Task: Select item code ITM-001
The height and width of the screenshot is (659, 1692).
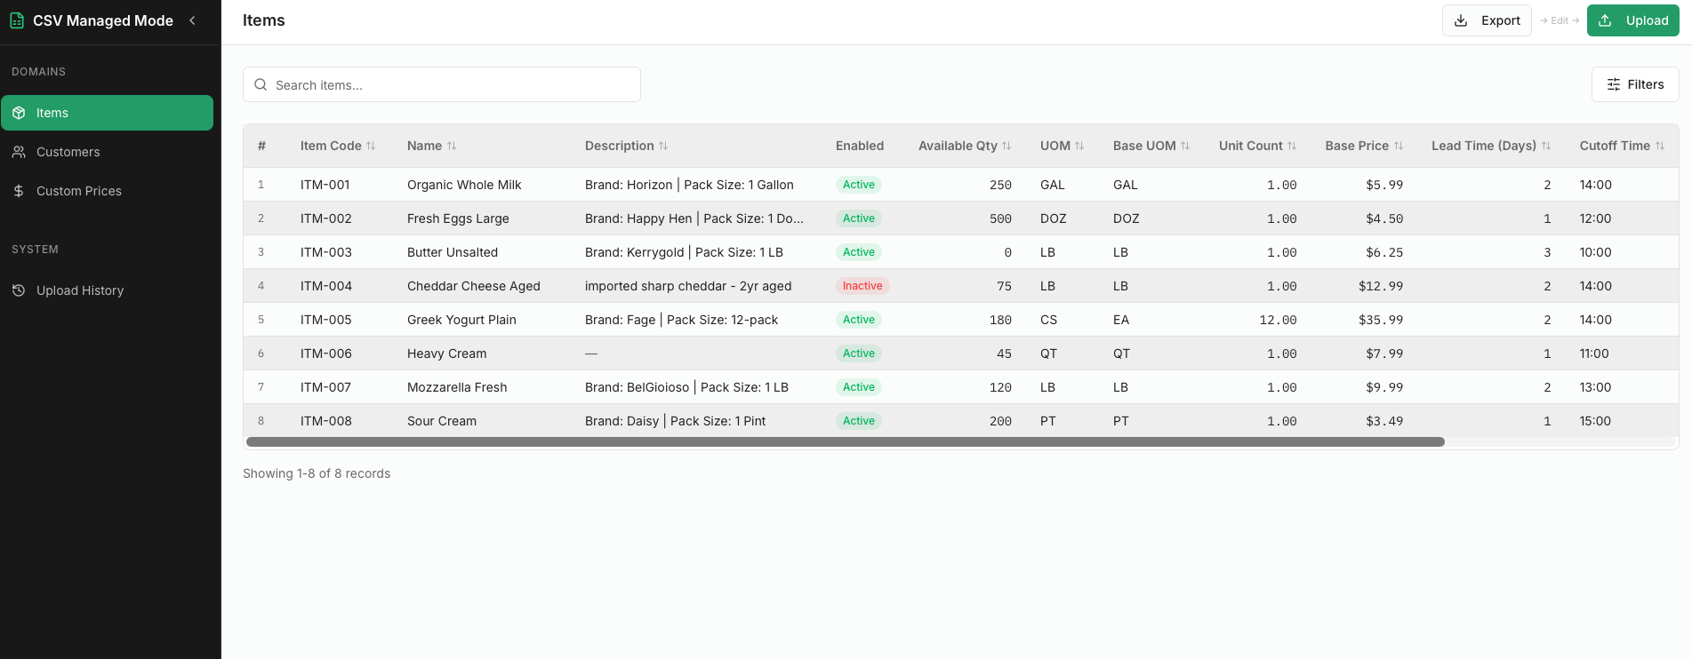Action: tap(325, 185)
